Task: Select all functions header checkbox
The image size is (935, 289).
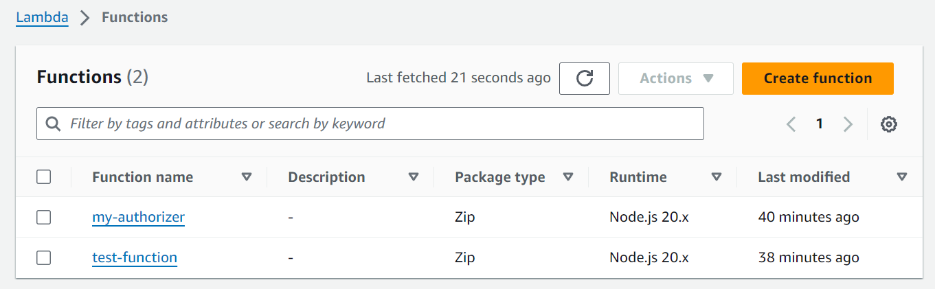Action: click(x=44, y=177)
